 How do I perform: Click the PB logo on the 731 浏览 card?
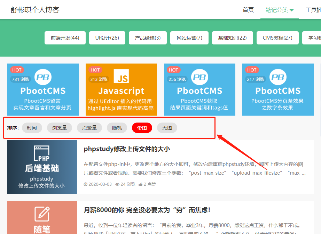point(43,77)
